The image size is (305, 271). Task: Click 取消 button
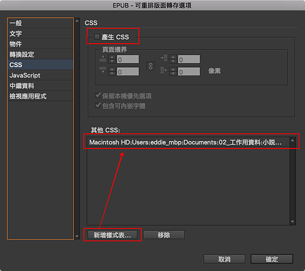[x=224, y=259]
